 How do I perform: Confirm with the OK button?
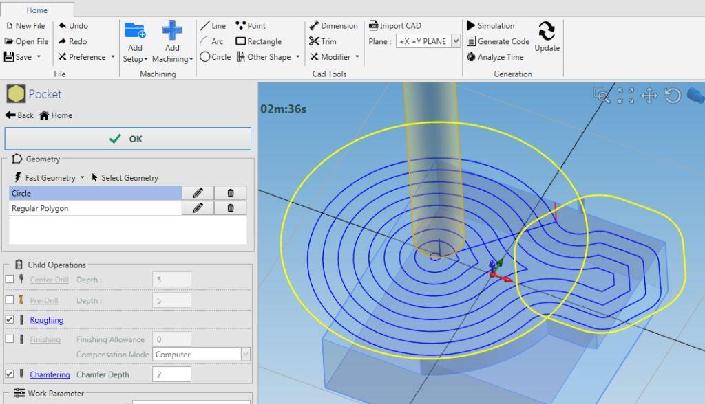point(127,139)
